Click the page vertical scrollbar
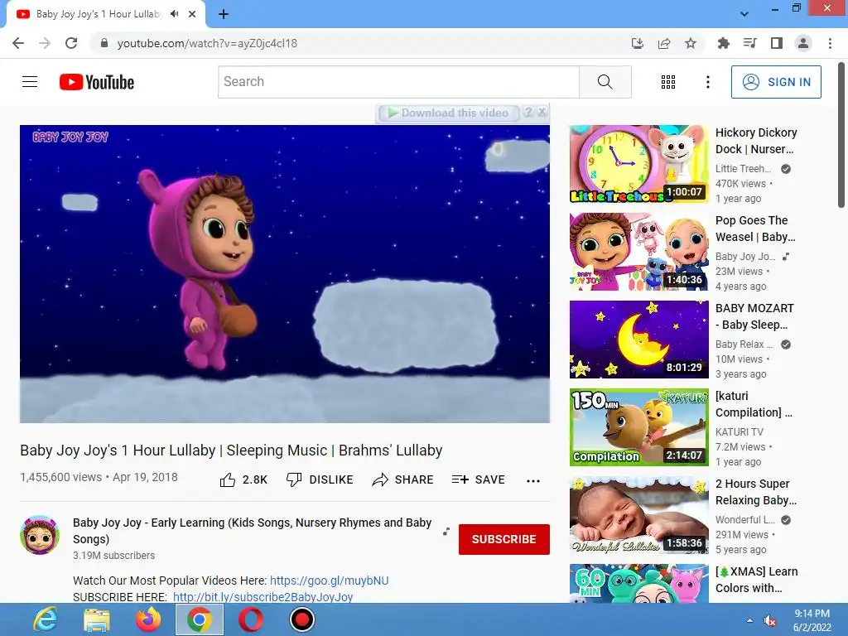The width and height of the screenshot is (848, 636). pos(841,135)
